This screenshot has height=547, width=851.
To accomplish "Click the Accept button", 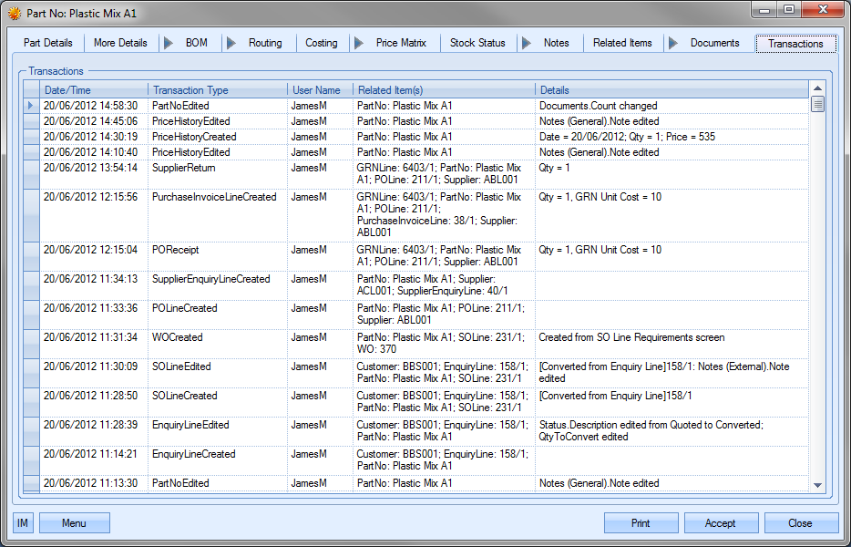I will (x=721, y=523).
